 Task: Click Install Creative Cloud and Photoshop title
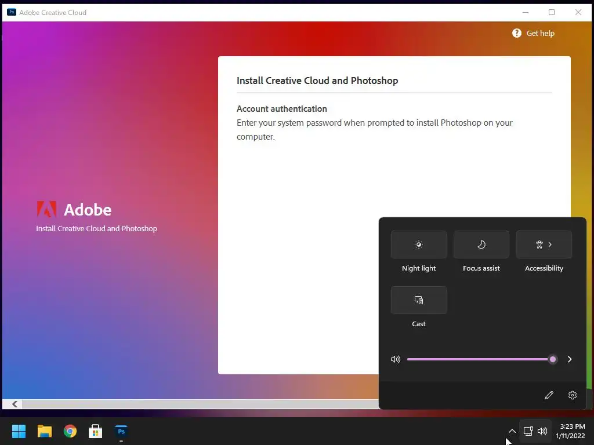(x=317, y=81)
